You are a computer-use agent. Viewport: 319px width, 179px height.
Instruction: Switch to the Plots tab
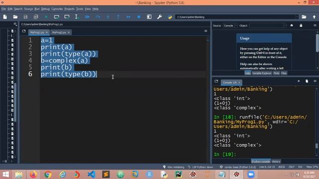coord(276,73)
